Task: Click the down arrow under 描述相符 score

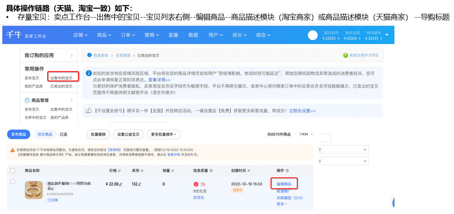Action: [338, 38]
